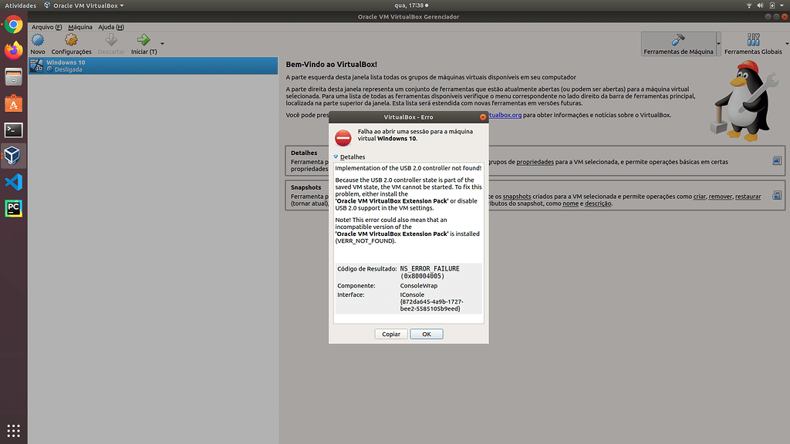Viewport: 790px width, 444px height.
Task: Open PyCharm from the dock
Action: click(x=14, y=208)
